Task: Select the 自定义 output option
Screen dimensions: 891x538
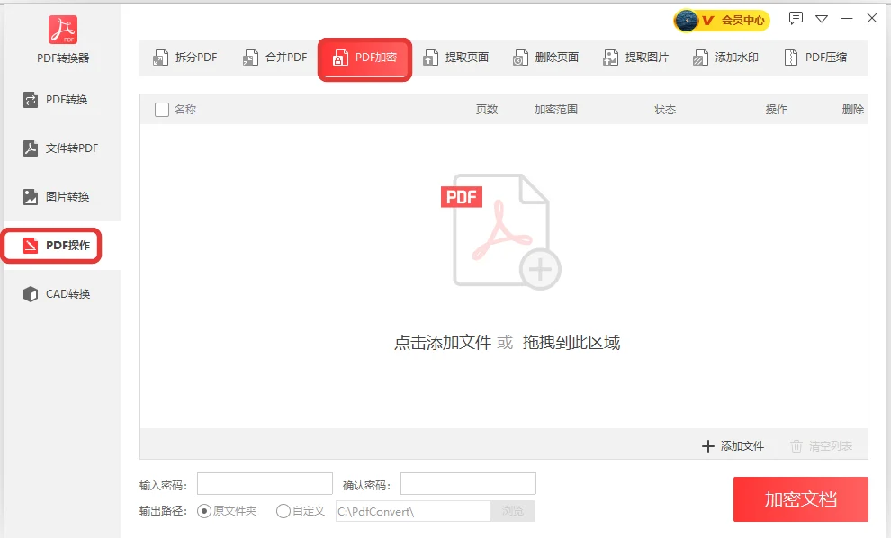Action: coord(301,511)
